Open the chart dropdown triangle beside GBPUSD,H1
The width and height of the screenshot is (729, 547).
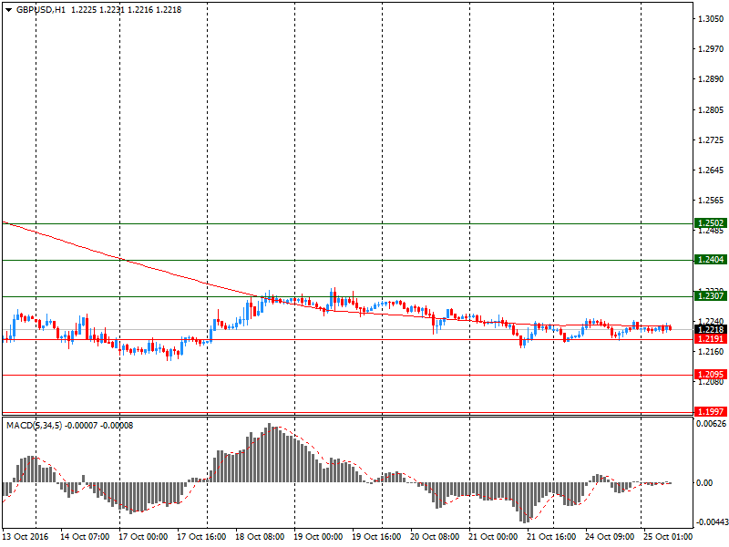point(8,10)
